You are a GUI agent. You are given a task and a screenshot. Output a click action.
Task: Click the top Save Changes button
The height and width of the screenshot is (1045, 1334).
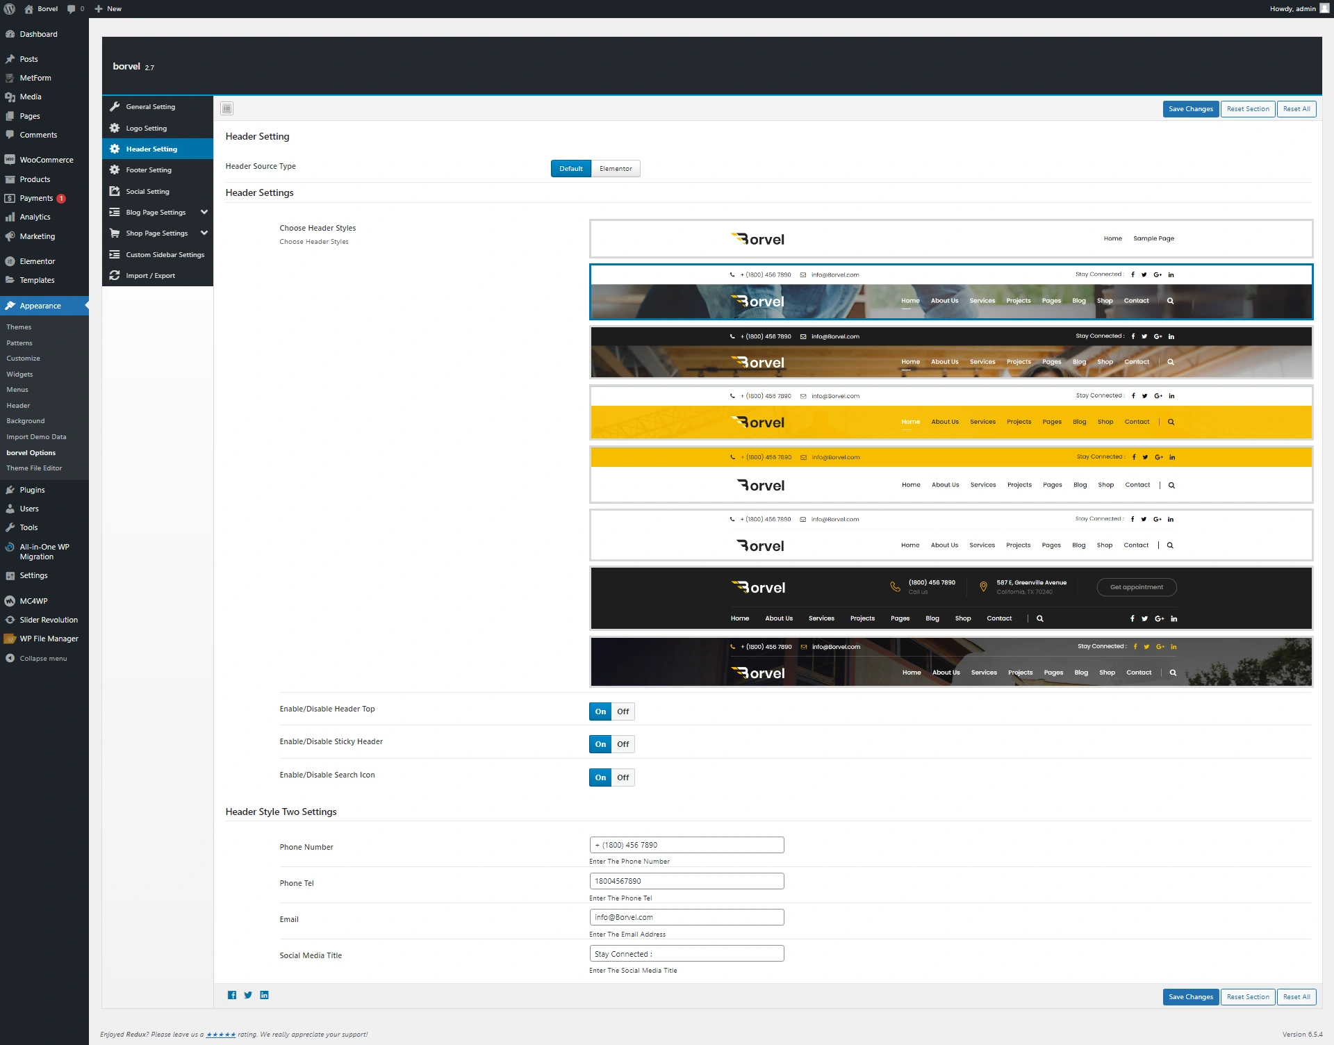(x=1190, y=109)
